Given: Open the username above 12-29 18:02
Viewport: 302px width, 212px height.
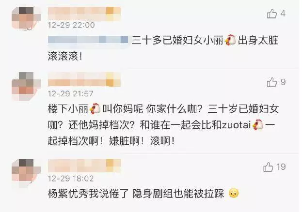Looking at the screenshot, I should pyautogui.click(x=84, y=166).
